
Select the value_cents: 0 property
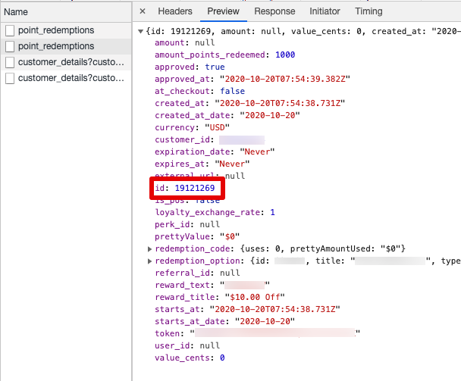pyautogui.click(x=190, y=358)
